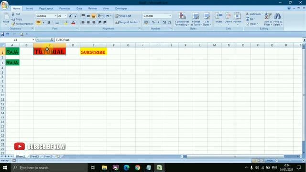This screenshot has width=306, height=172.
Task: Open Microsoft Edge from the taskbar
Action: pos(126,168)
